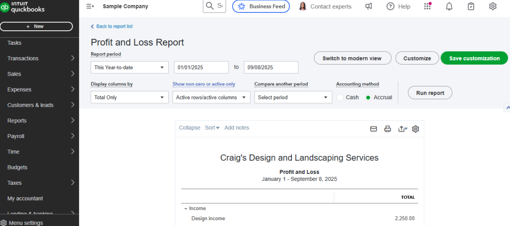Click the Run report button

tap(430, 93)
